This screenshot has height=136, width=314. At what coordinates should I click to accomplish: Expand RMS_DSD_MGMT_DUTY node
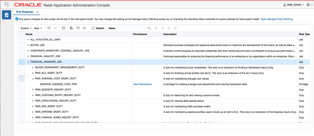(x=33, y=107)
